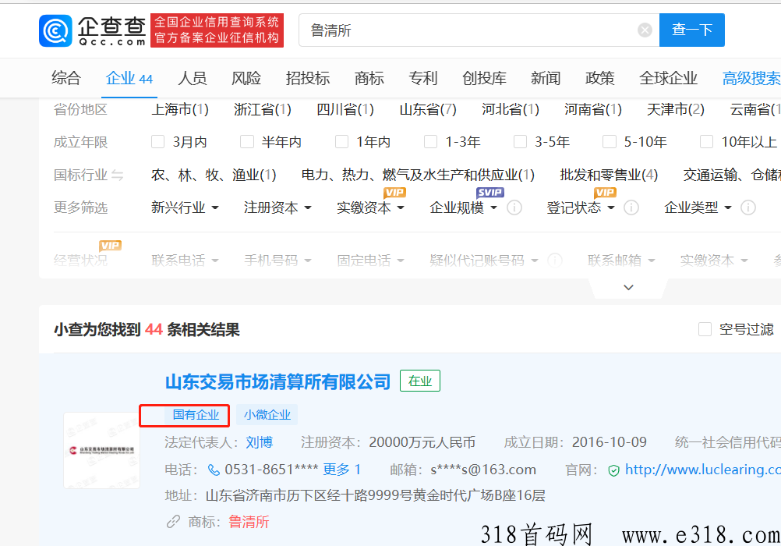The height and width of the screenshot is (546, 781).
Task: Check the 3-5年 checkbox
Action: point(520,142)
